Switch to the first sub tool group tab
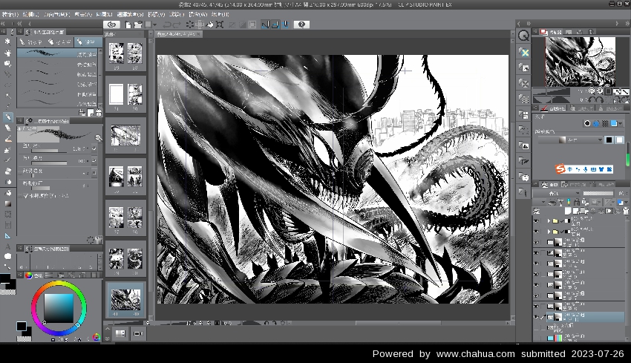 coord(31,42)
